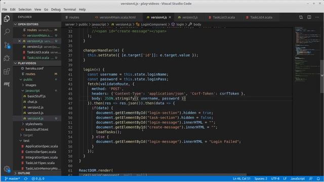Click the javascript breadcrumb folder

pos(99,24)
